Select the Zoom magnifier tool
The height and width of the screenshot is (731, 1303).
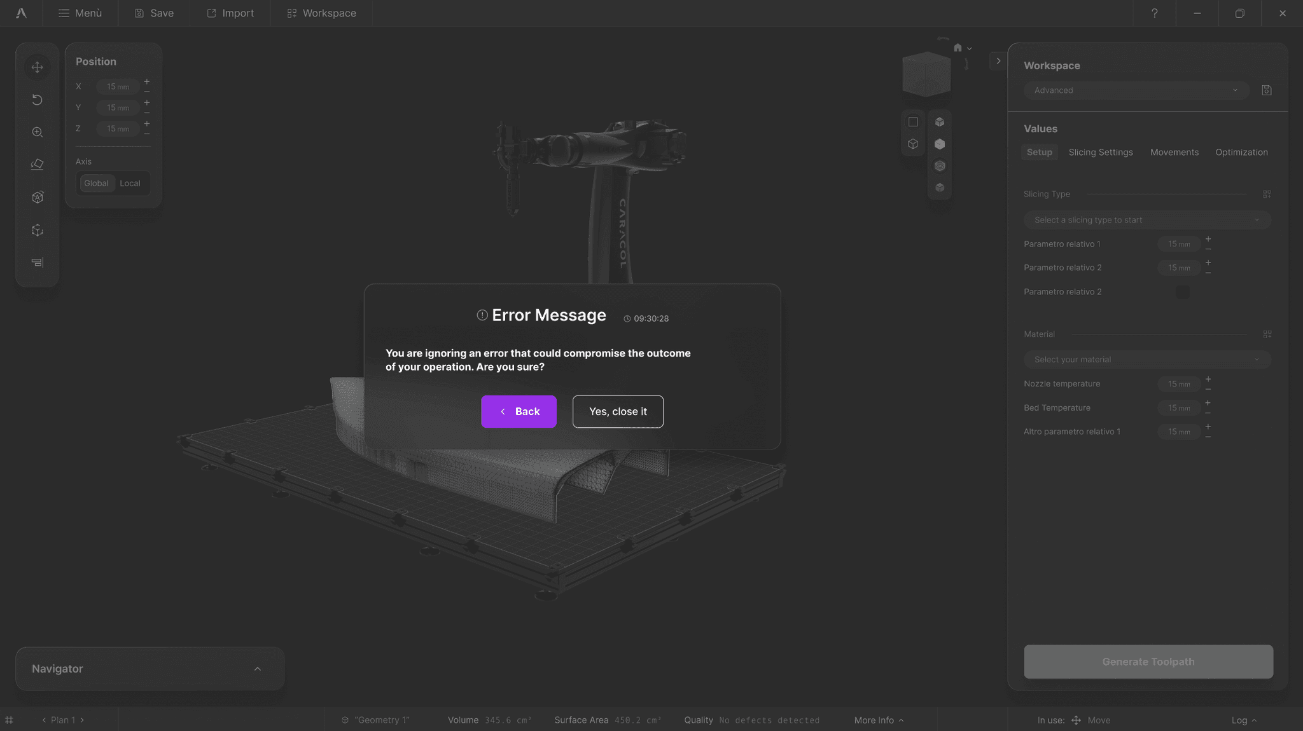coord(38,132)
